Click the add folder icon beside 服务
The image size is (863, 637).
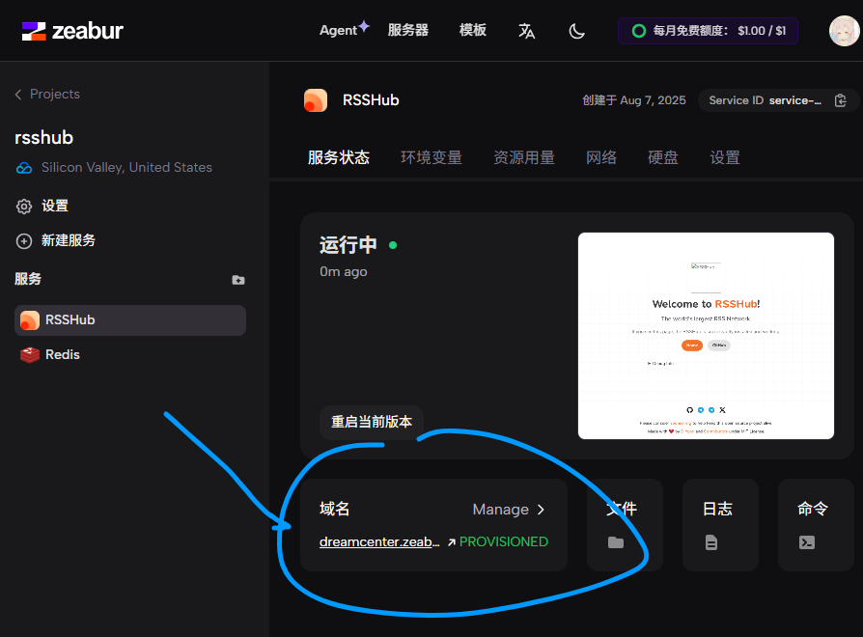(238, 280)
